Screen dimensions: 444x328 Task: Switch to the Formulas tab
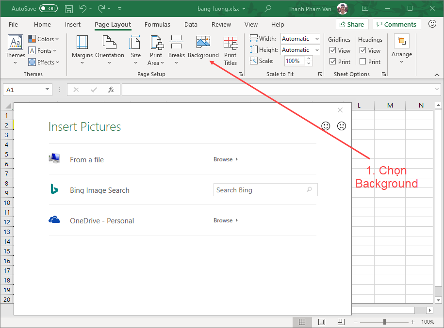(x=157, y=25)
